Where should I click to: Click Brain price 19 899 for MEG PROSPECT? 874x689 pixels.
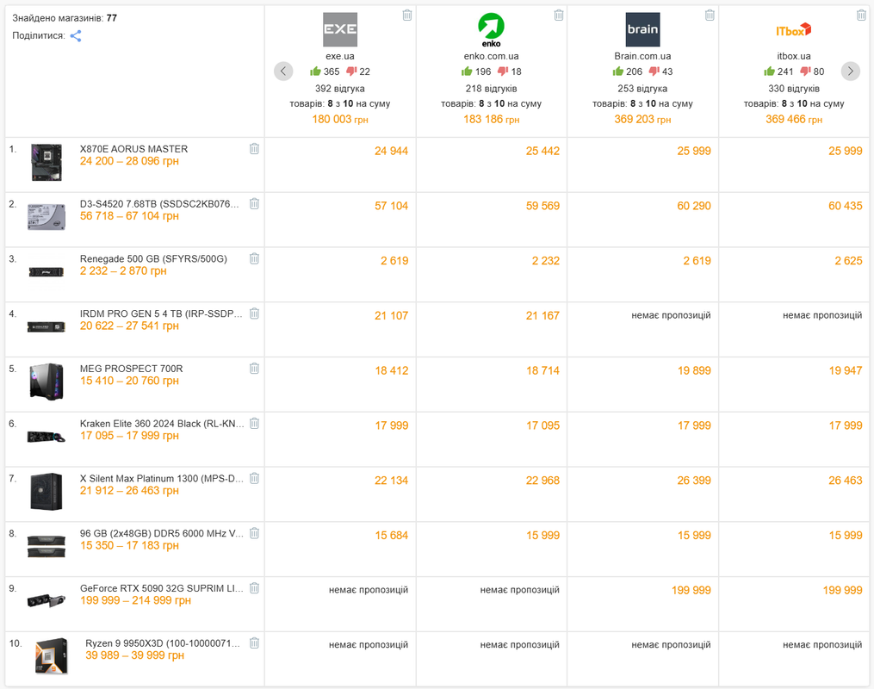(694, 370)
